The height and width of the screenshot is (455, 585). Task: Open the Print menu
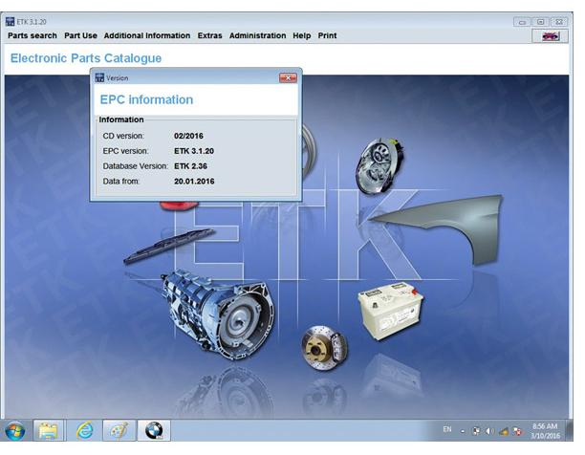click(x=327, y=35)
